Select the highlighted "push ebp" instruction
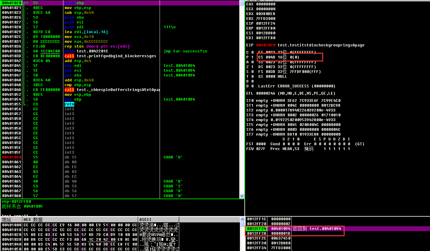This screenshot has width=430, height=251. [74, 3]
